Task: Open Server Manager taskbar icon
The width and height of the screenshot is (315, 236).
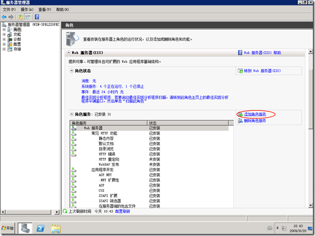Action: 25,228
